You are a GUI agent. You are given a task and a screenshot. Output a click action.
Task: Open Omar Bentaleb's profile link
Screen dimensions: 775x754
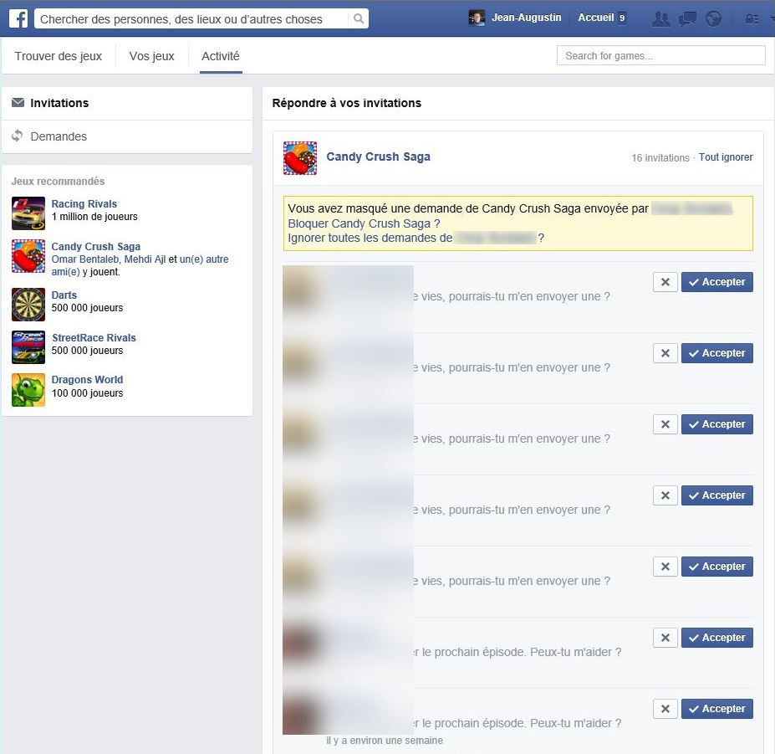point(85,259)
